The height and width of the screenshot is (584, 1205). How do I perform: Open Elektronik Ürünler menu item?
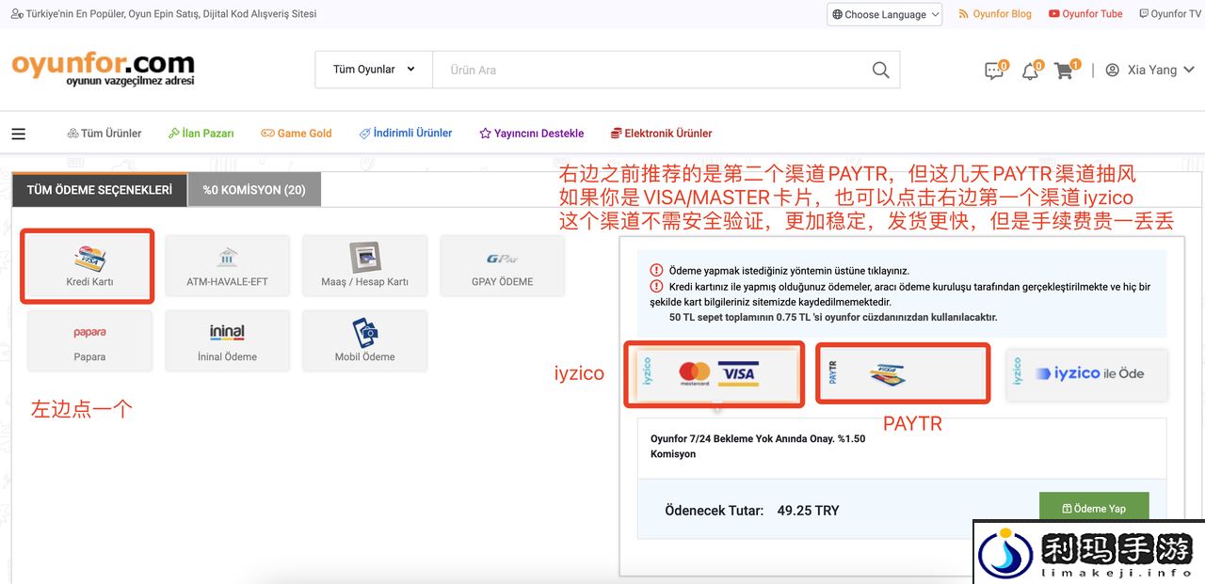tap(662, 134)
